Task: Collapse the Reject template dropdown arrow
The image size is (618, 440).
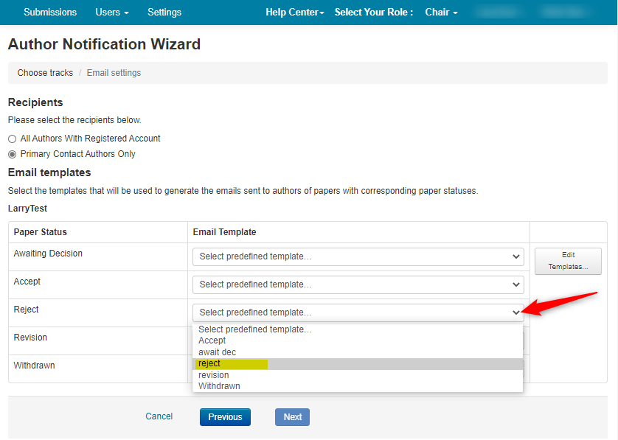Action: click(x=515, y=312)
